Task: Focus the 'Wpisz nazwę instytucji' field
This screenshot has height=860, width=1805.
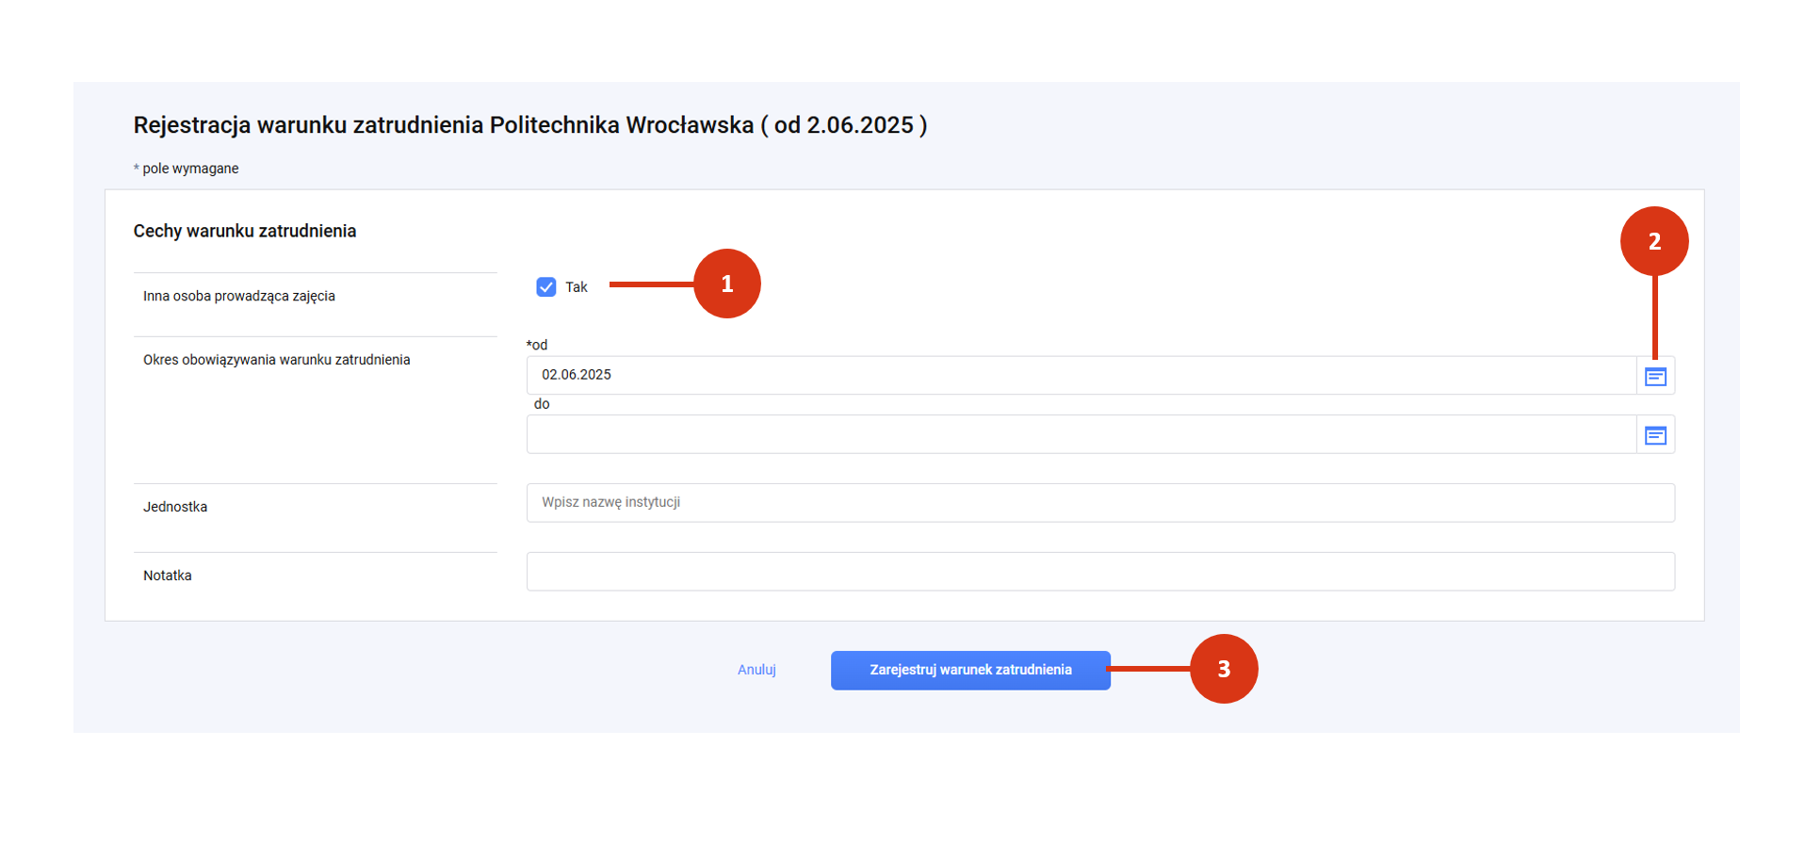Action: [x=1100, y=503]
